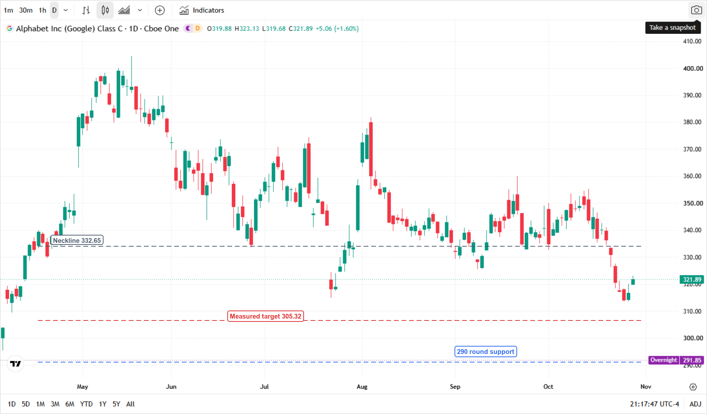
Task: Select the D daily timeframe
Action: [x=55, y=10]
